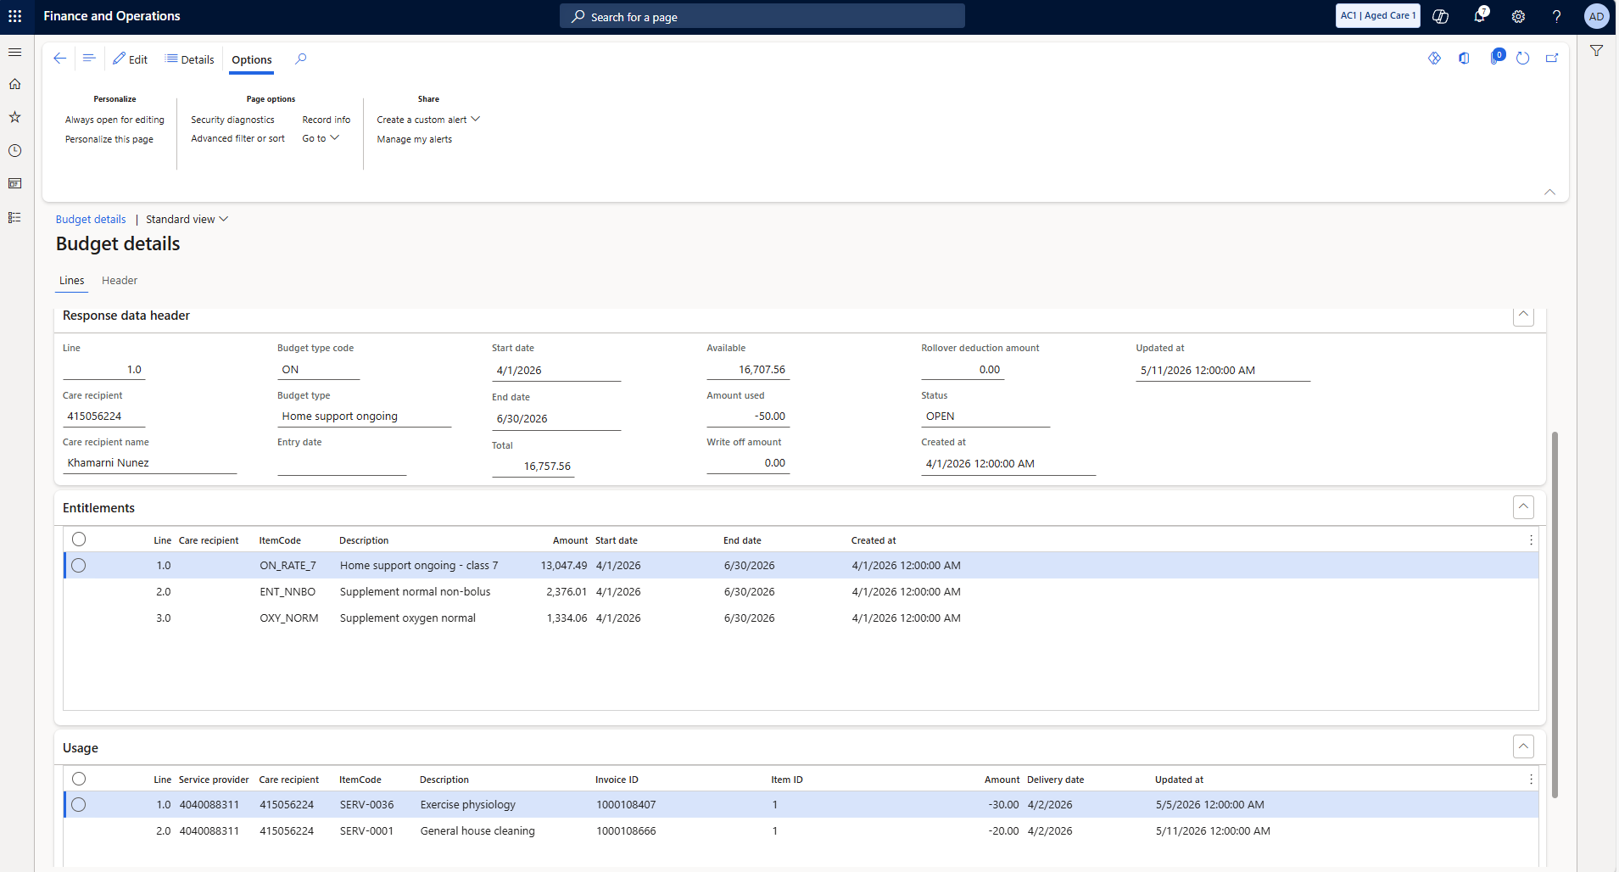Open the filter pane funnel icon

(1596, 51)
